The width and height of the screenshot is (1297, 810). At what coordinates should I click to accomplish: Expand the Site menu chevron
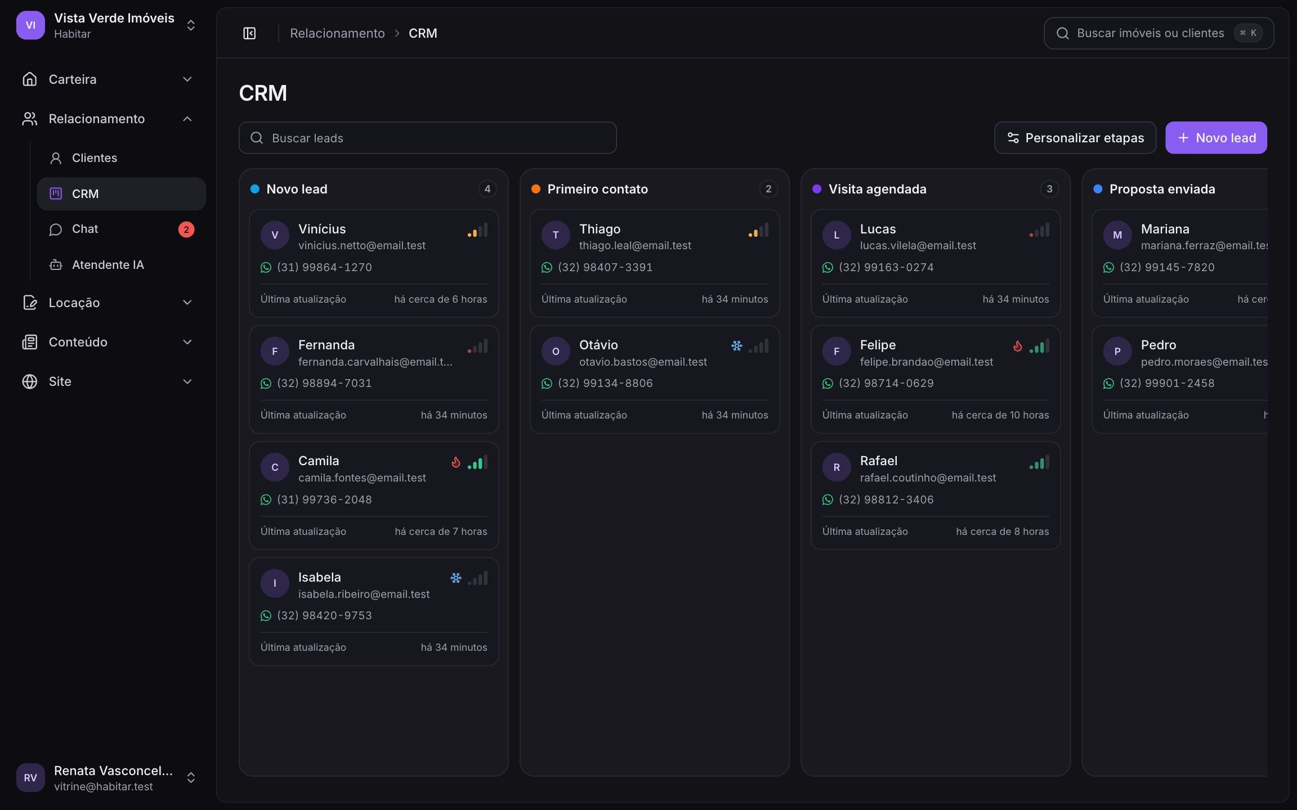[x=187, y=382]
